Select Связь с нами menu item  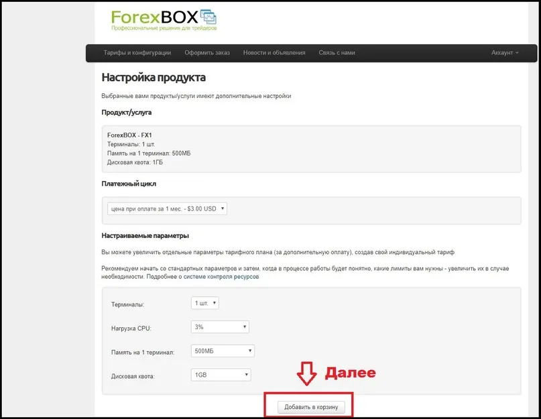[x=337, y=53]
